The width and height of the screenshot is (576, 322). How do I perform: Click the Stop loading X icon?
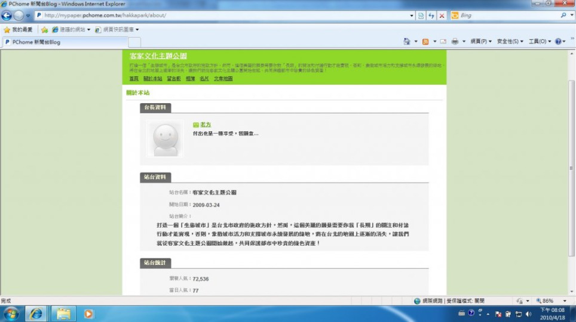[442, 16]
